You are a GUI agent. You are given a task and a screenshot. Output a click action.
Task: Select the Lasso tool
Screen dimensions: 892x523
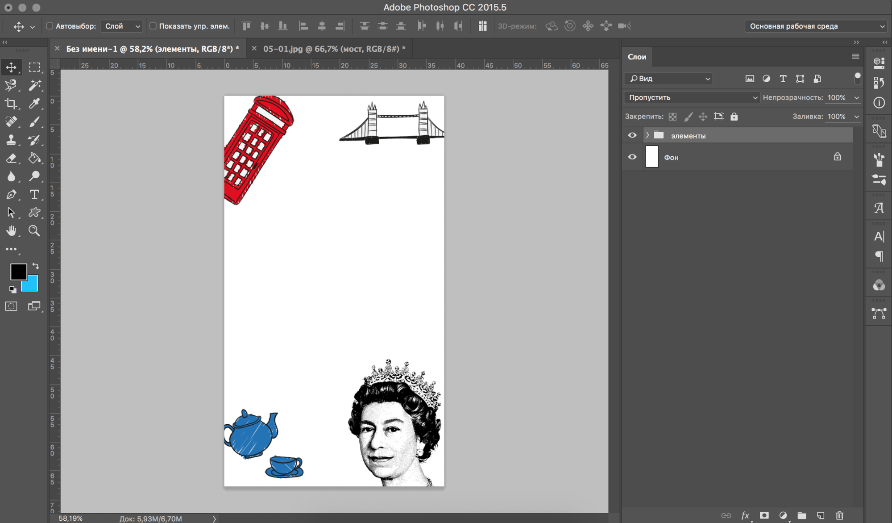(x=11, y=85)
